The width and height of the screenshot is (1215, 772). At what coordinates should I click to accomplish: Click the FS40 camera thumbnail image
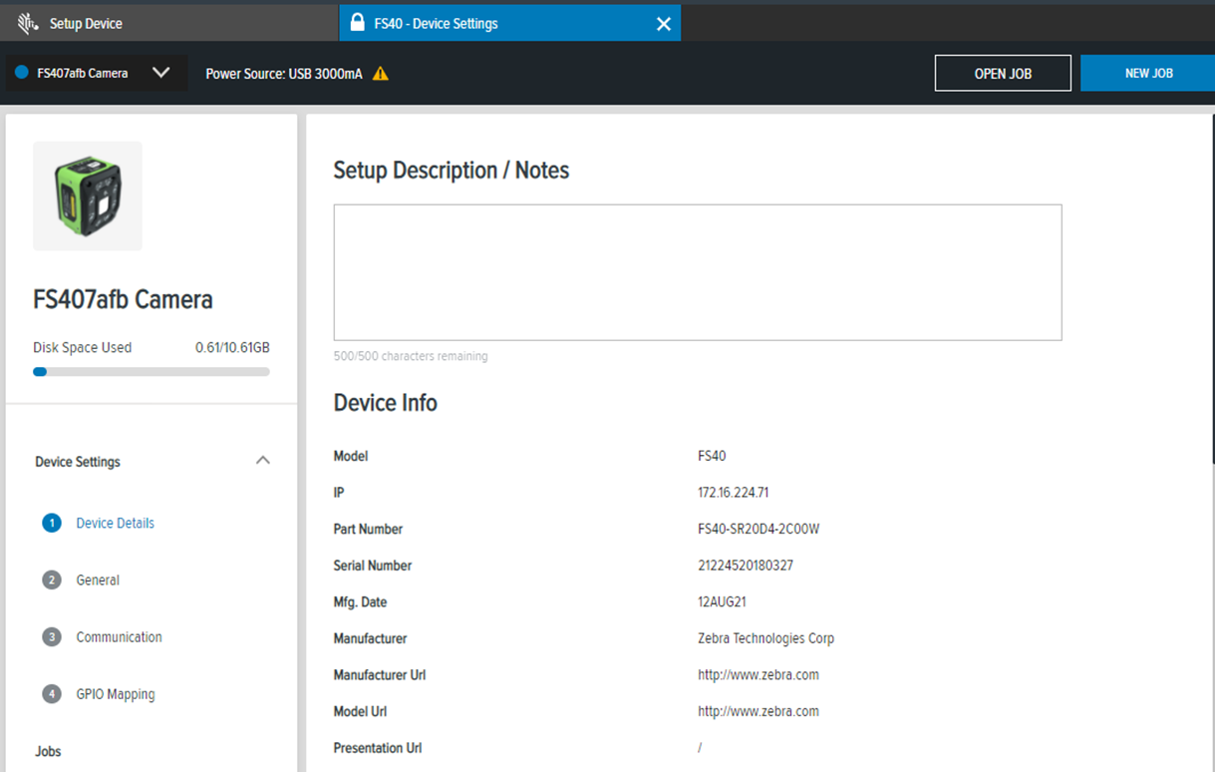(87, 195)
